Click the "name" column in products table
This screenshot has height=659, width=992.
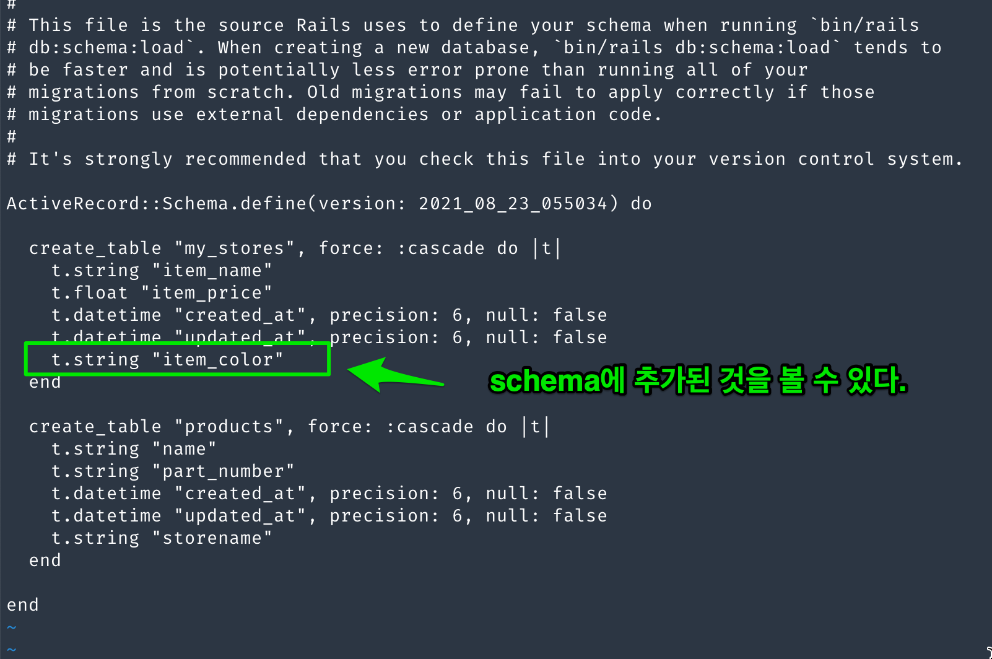184,449
